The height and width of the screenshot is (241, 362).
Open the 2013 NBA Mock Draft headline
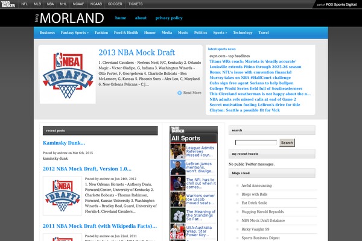point(137,52)
